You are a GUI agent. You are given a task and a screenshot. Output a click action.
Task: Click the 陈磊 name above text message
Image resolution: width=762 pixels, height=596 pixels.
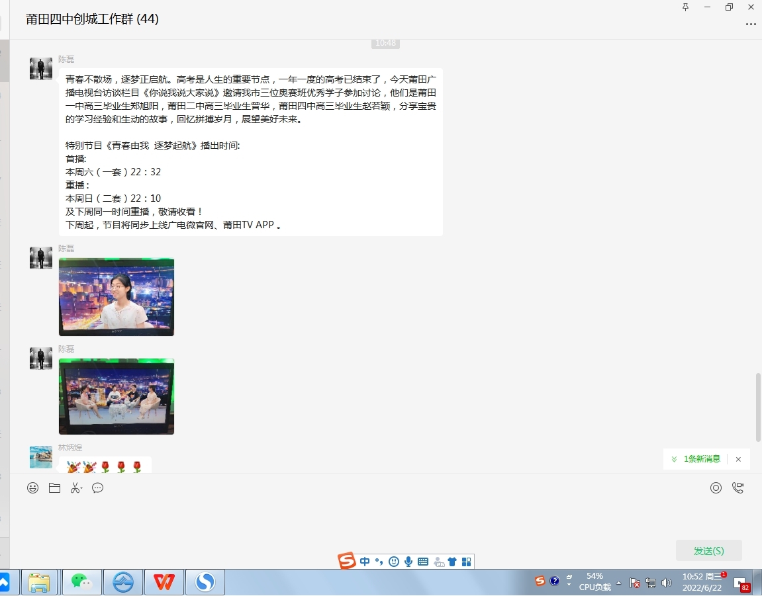click(x=67, y=60)
